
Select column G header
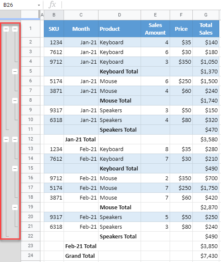(x=206, y=15)
